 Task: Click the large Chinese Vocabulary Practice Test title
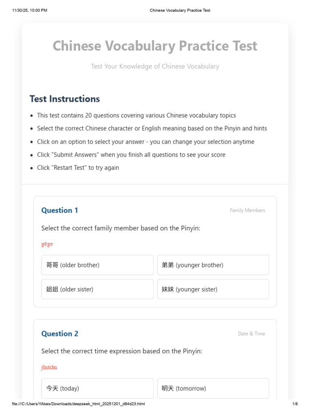tap(155, 46)
